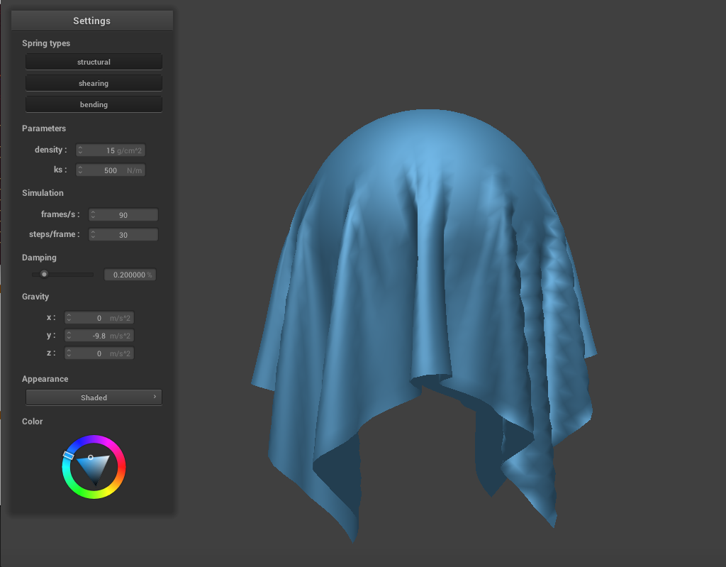Image resolution: width=726 pixels, height=567 pixels.
Task: Click inside the color wheel's triangle
Action: point(94,467)
